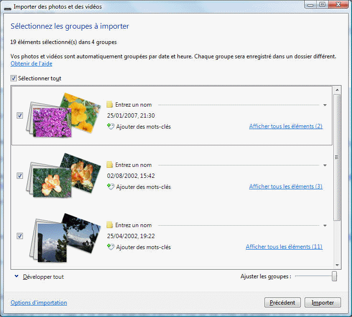Uncheck the 02/08/2002, 15:42 group checkbox
Viewport: 352px width, 317px height.
coord(20,175)
